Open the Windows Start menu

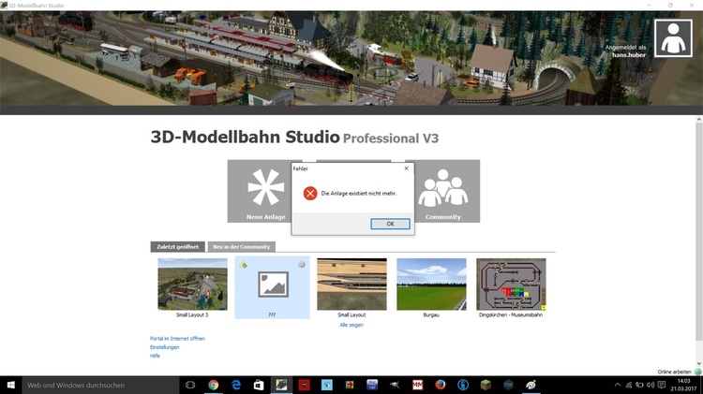coord(11,385)
